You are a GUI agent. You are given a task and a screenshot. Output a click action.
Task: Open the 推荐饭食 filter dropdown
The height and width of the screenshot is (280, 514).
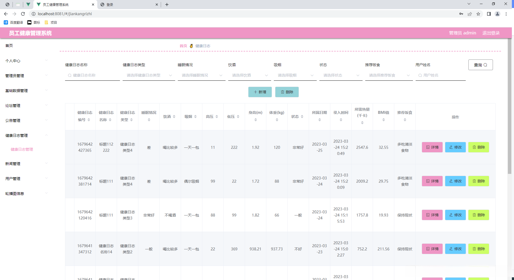(x=389, y=75)
